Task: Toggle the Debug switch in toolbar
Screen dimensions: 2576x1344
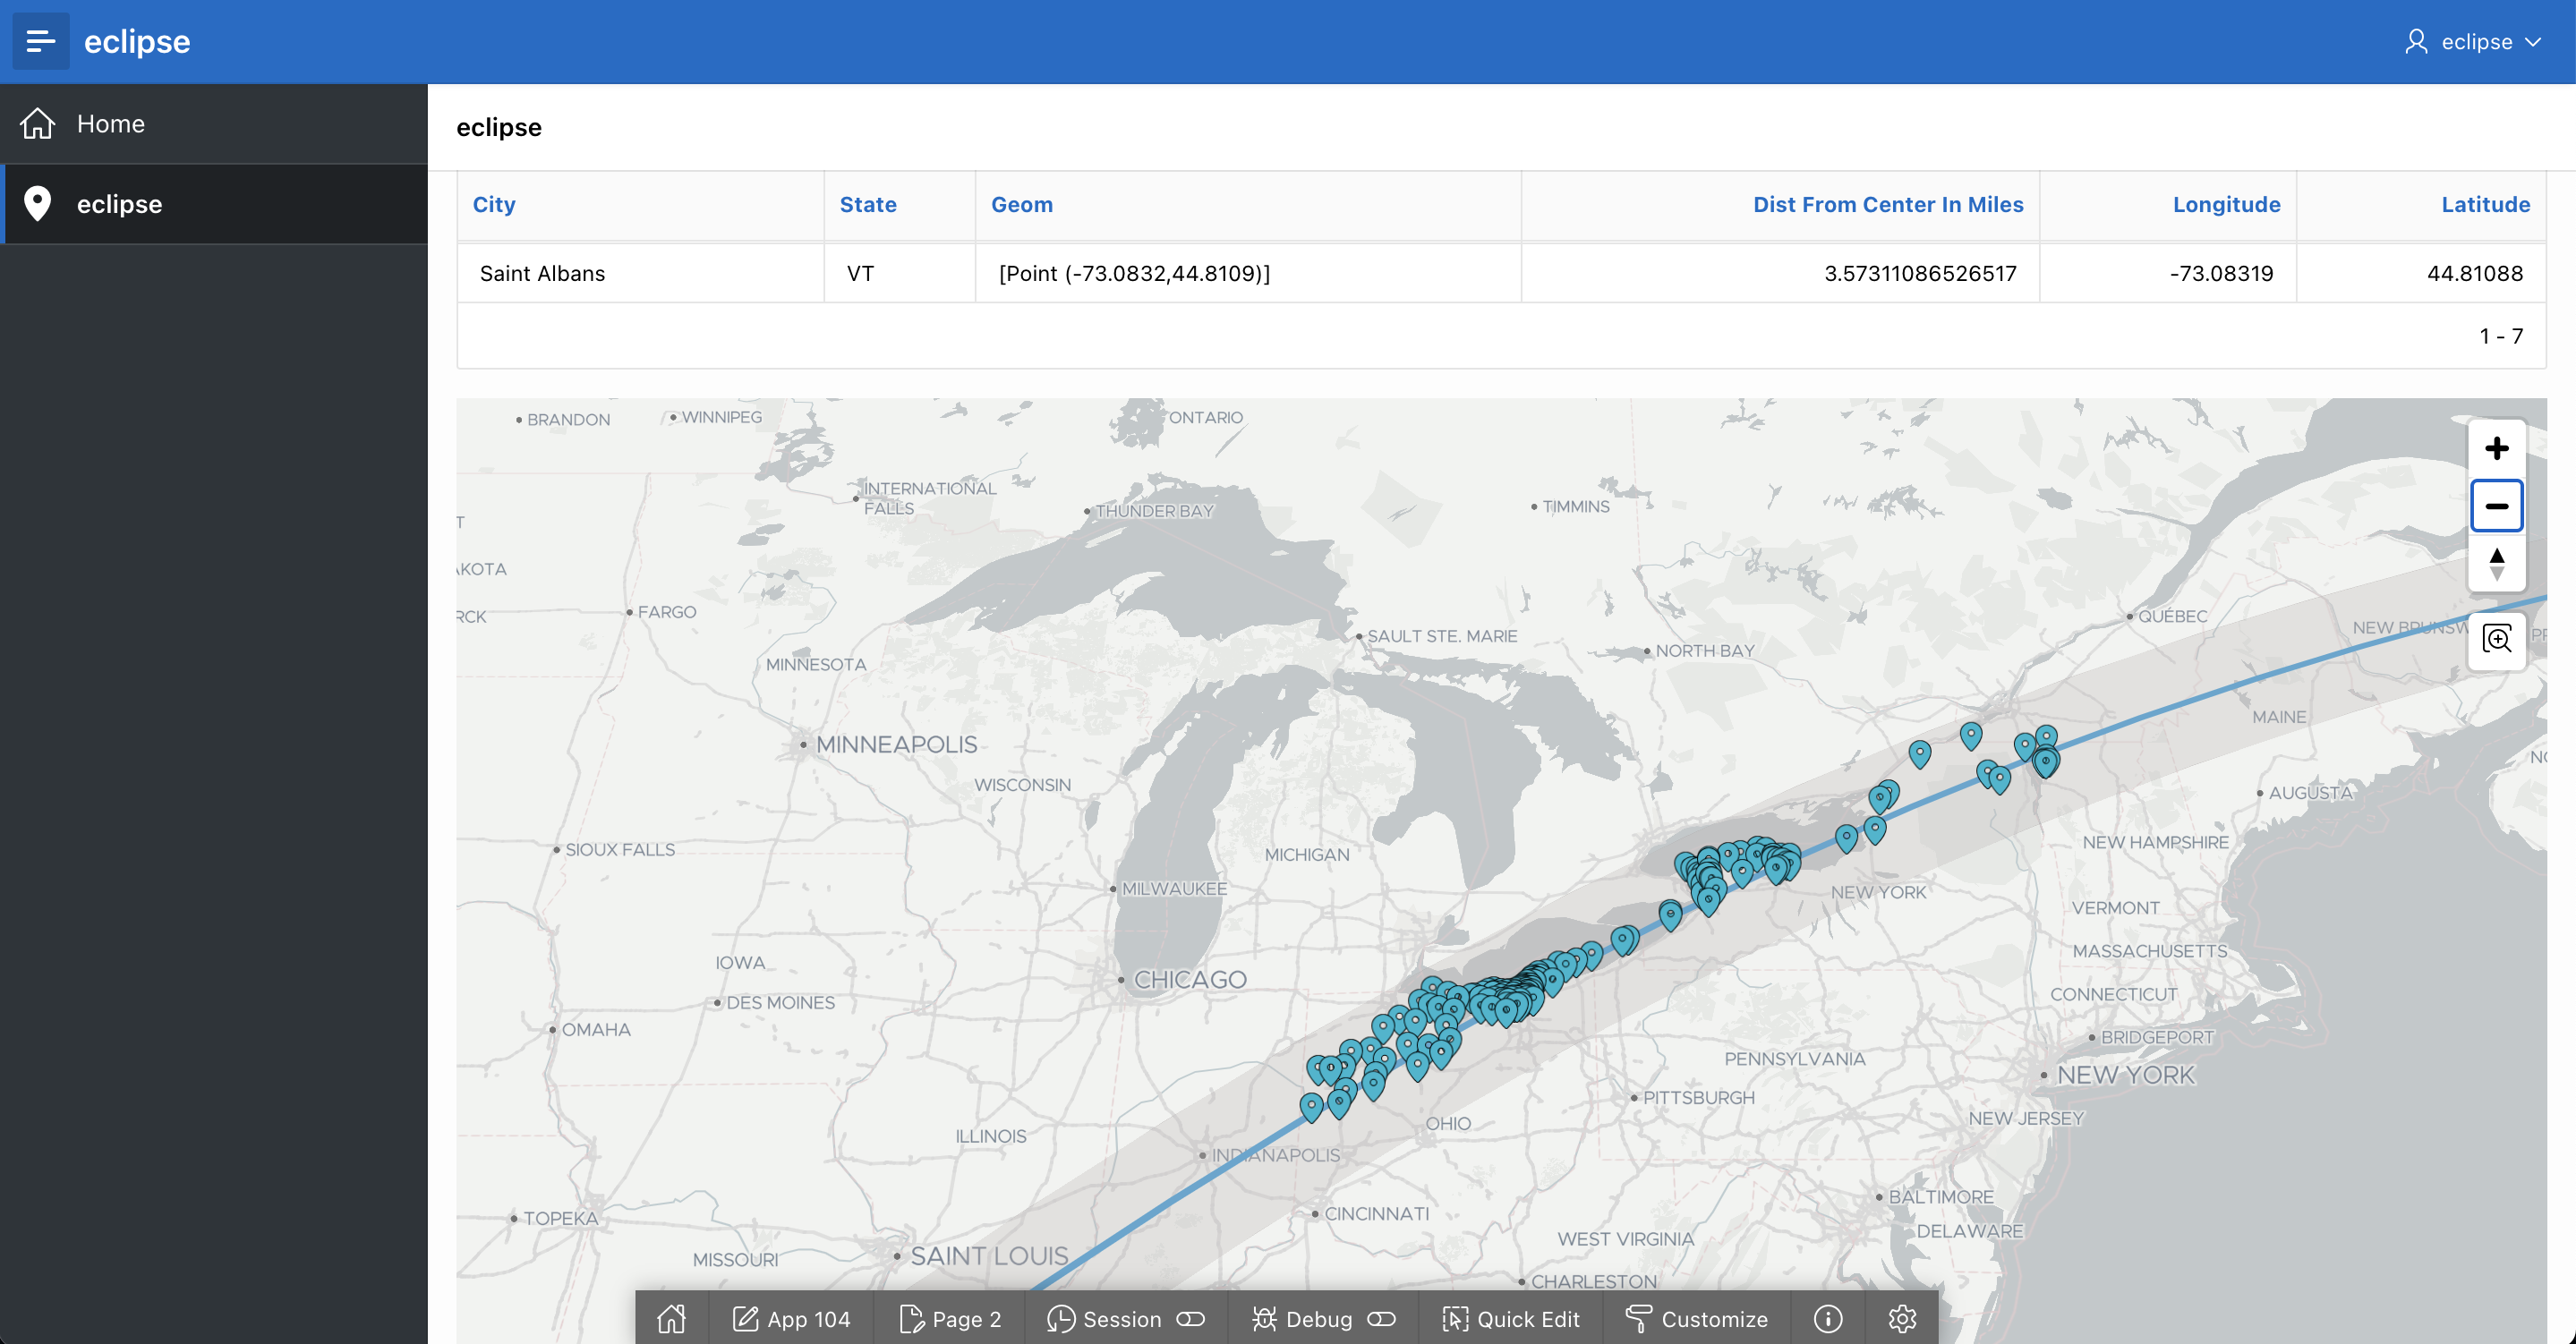Action: pos(1381,1318)
